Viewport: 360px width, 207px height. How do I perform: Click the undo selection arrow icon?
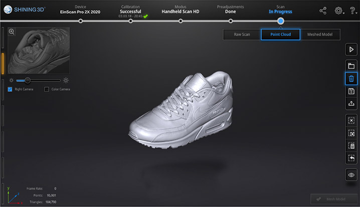351,158
